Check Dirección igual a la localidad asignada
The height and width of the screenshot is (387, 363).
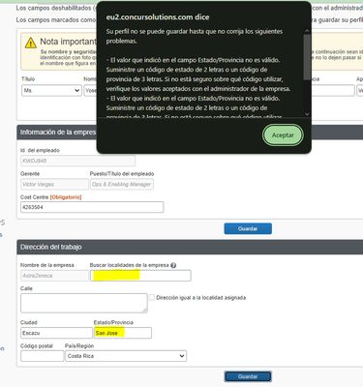pyautogui.click(x=151, y=297)
